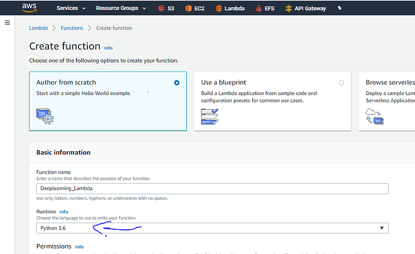
Task: Go to Functions breadcrumb link
Action: click(x=72, y=28)
